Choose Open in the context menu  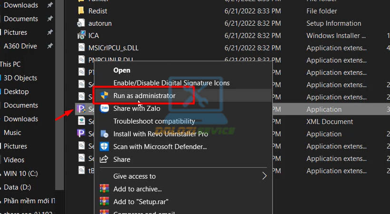(x=122, y=70)
